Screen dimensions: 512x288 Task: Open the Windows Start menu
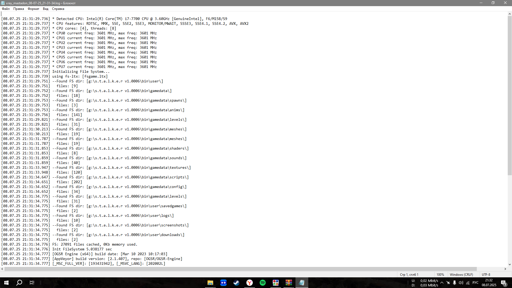(6, 283)
